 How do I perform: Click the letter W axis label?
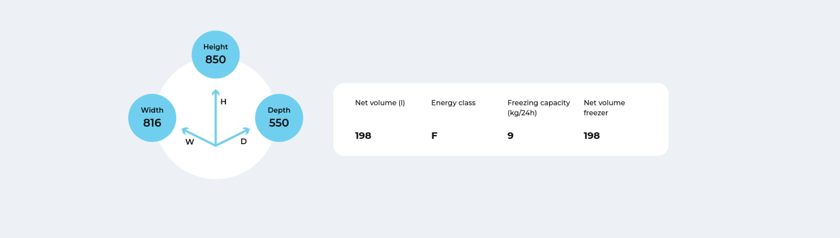[x=190, y=142]
